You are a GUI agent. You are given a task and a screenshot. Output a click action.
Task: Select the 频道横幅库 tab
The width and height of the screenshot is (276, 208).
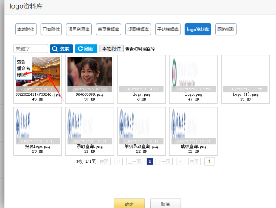point(138,29)
